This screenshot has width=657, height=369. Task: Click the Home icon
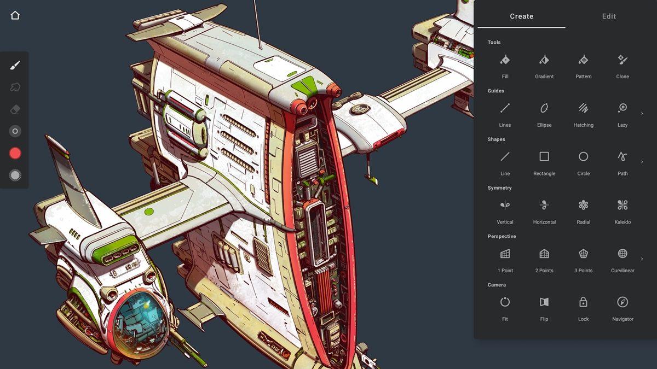15,15
